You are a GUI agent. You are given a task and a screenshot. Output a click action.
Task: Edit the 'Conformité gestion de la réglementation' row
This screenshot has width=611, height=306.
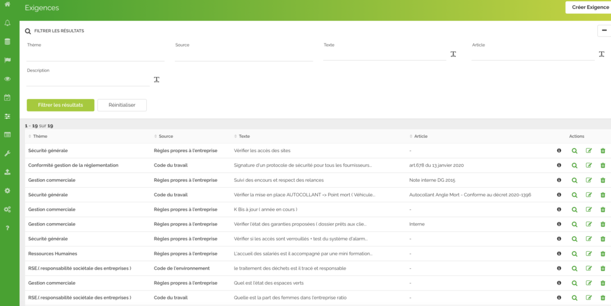point(589,166)
